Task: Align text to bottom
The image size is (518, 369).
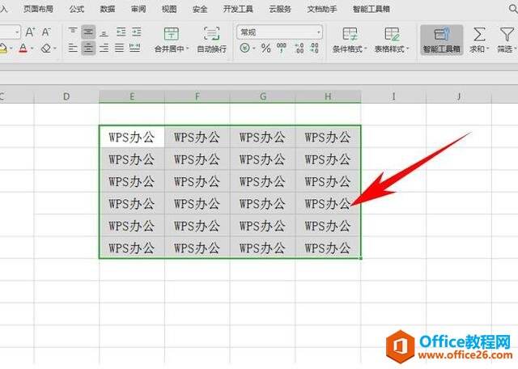Action: pyautogui.click(x=104, y=32)
